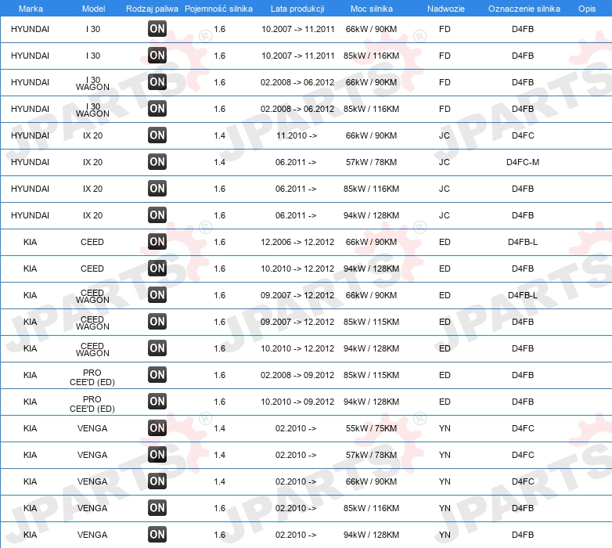Click ON icon in Ceed Wagon 94kW/128KM row
Image resolution: width=612 pixels, height=548 pixels.
157,348
